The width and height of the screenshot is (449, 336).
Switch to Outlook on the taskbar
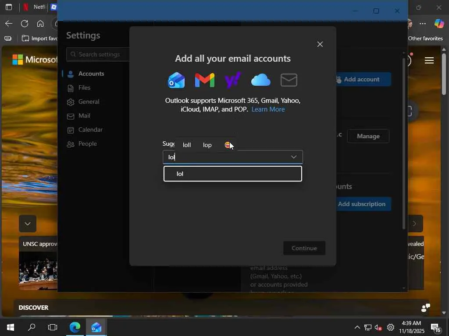pyautogui.click(x=96, y=327)
